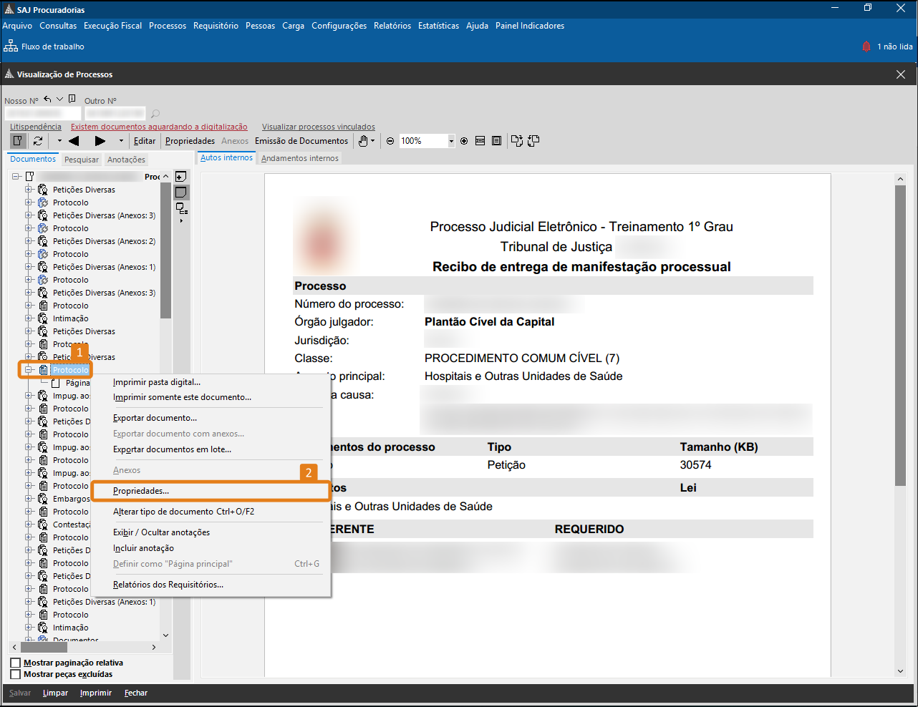The width and height of the screenshot is (918, 707).
Task: Enable Mostrar paginação relativa checkbox
Action: click(x=16, y=663)
